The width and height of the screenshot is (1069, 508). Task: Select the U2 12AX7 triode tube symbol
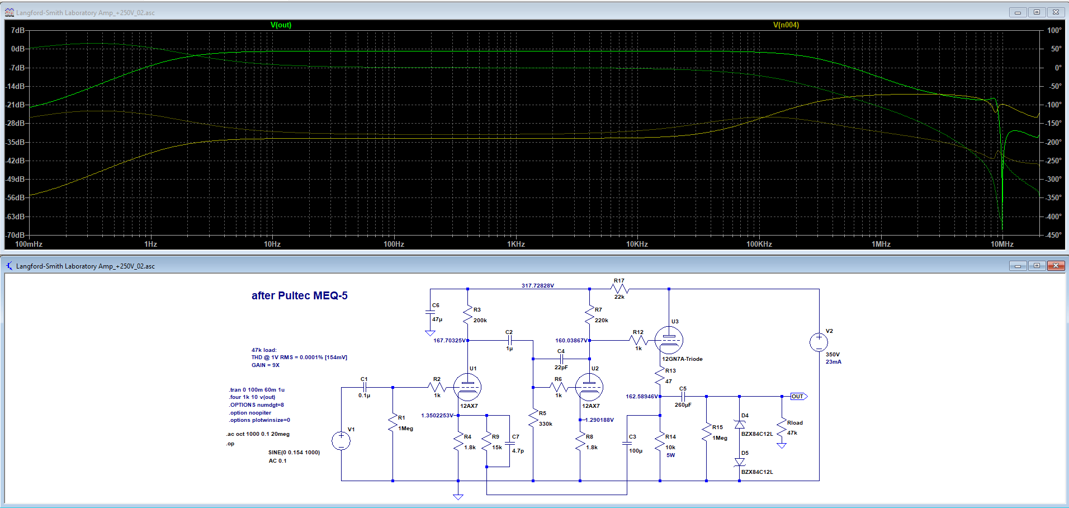589,387
